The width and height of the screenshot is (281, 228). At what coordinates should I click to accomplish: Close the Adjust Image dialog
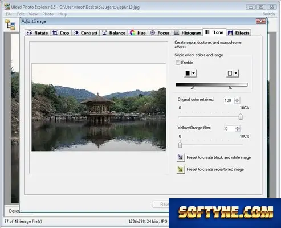point(260,21)
